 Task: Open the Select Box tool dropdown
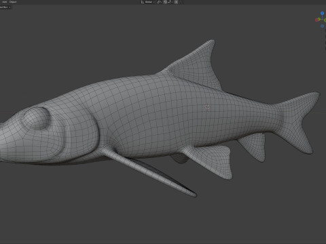click(5, 7)
